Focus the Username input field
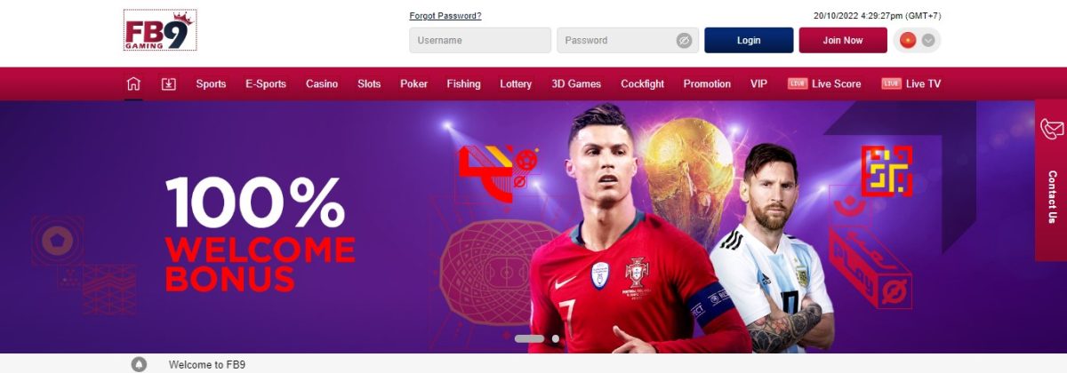1067x373 pixels. pyautogui.click(x=480, y=40)
